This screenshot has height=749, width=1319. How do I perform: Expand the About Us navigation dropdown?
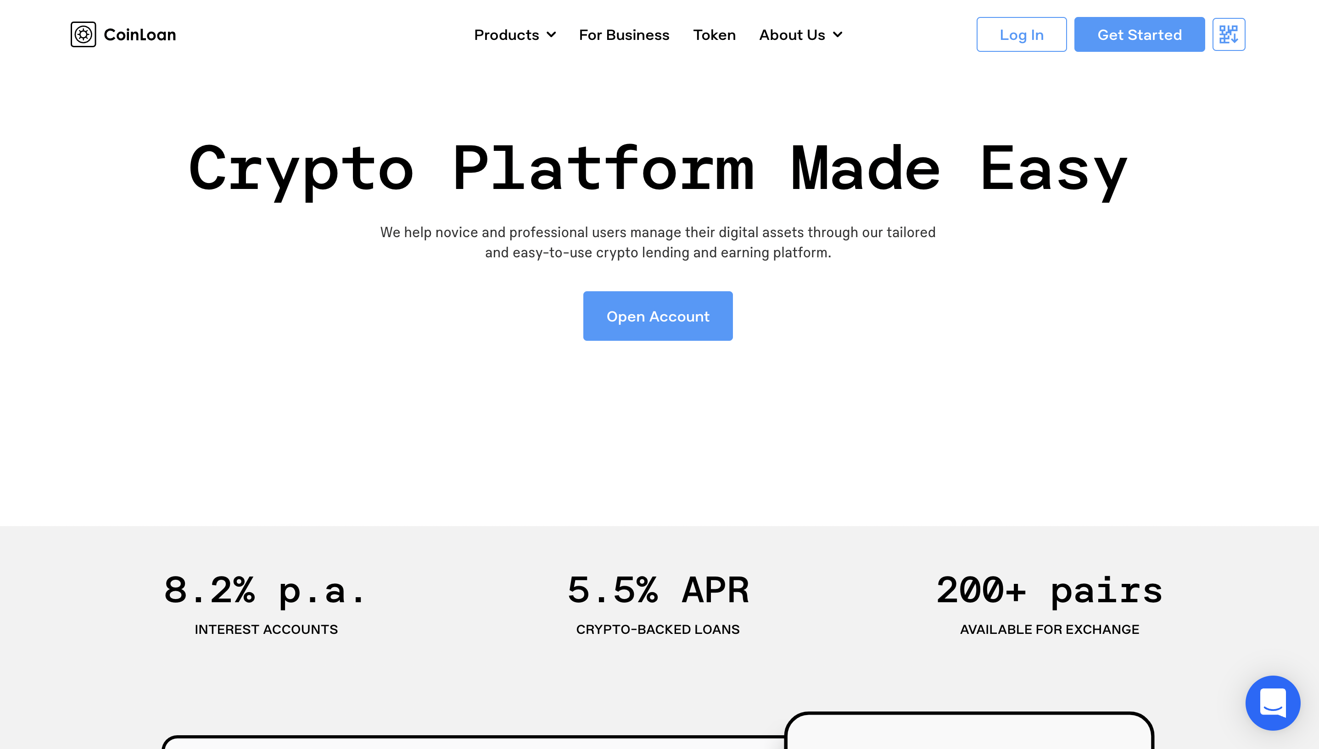(x=800, y=33)
